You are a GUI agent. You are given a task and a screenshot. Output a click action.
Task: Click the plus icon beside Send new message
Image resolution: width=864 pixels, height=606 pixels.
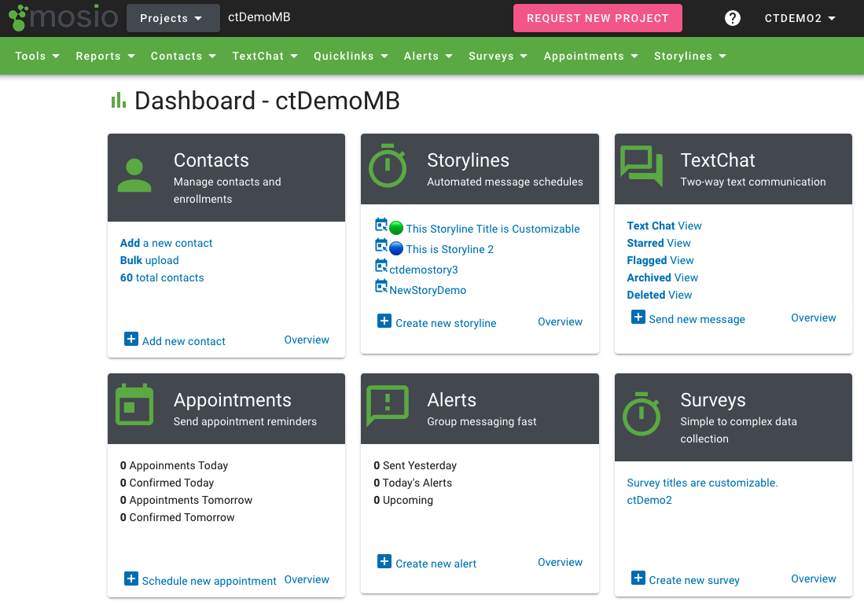coord(638,317)
